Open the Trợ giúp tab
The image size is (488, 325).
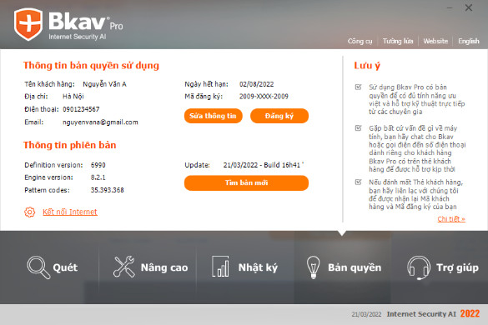[x=443, y=267]
